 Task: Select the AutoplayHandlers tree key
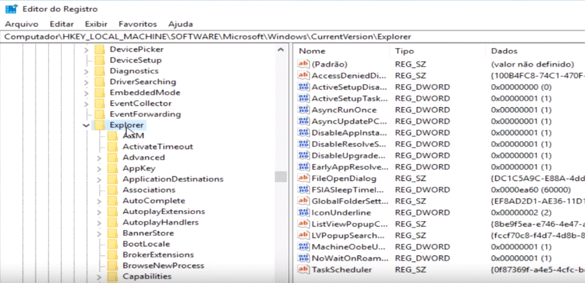[x=161, y=223]
